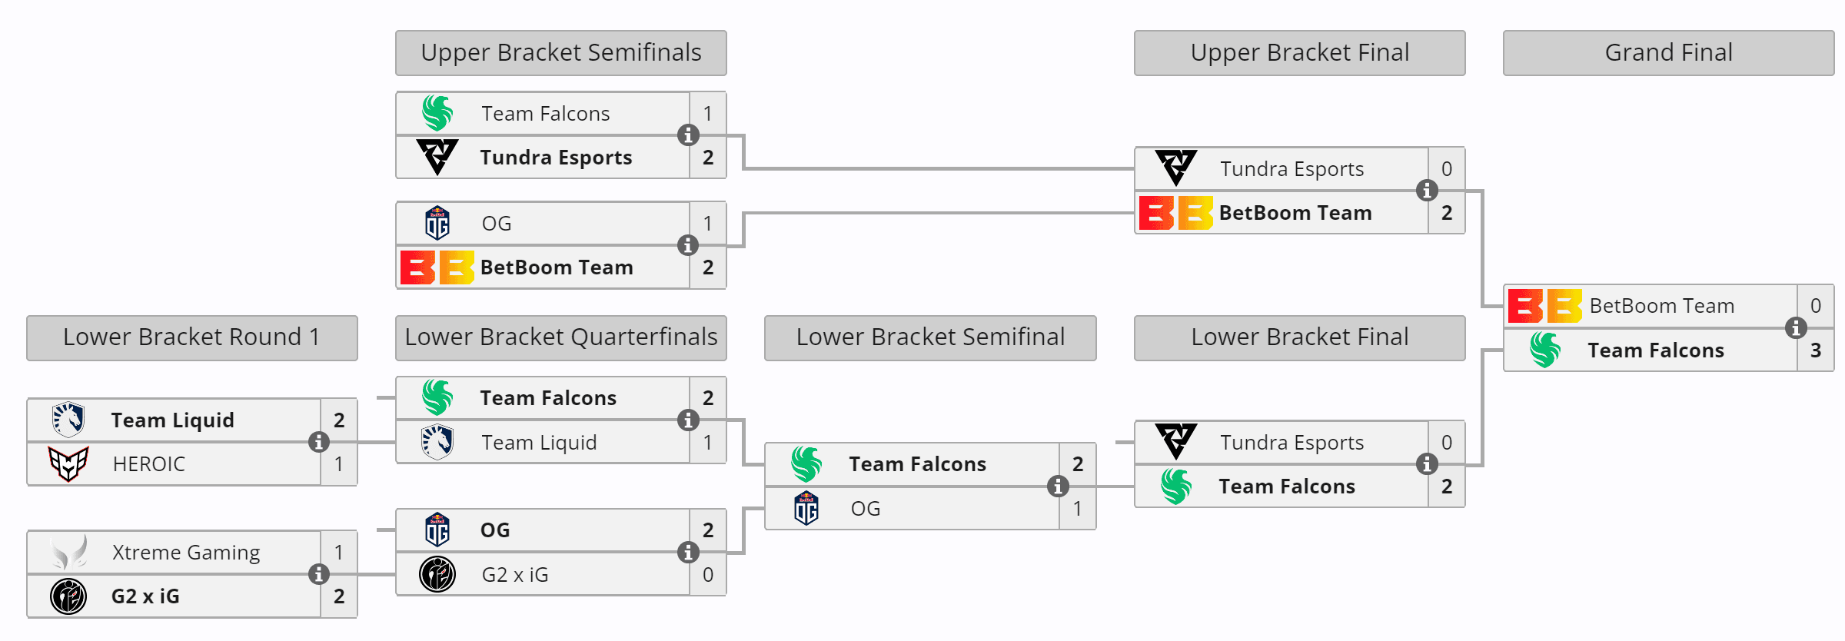This screenshot has height=641, width=1845.
Task: Click BetBoom Team logo in Grand Final
Action: (1544, 306)
